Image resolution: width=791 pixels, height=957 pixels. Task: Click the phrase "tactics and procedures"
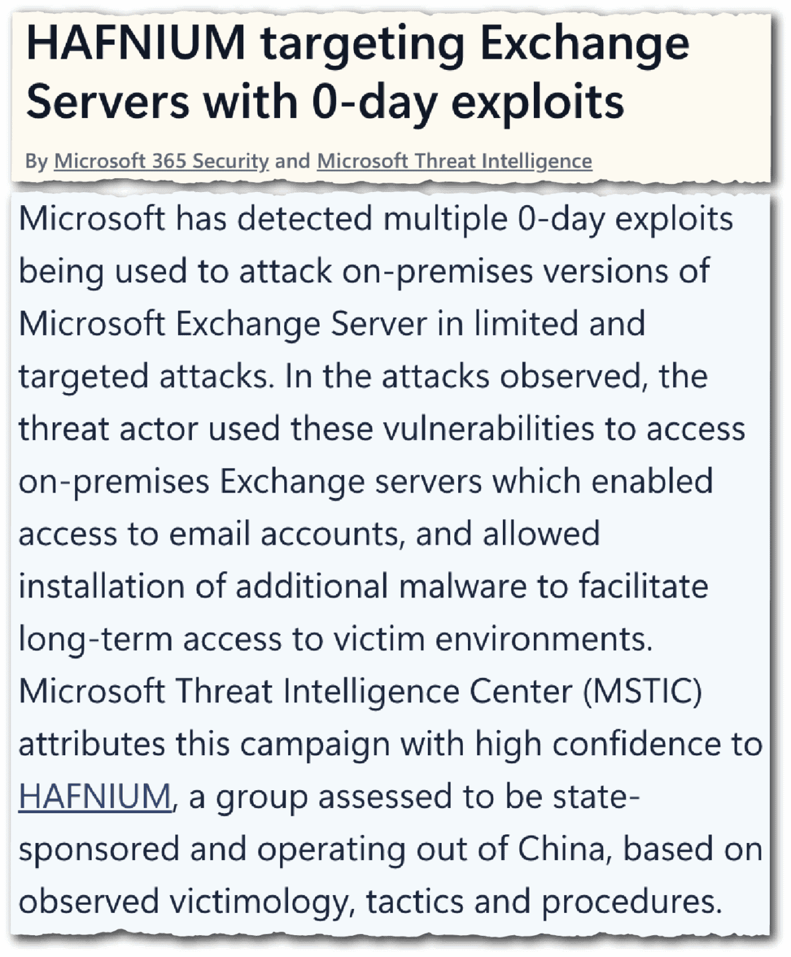point(544,902)
